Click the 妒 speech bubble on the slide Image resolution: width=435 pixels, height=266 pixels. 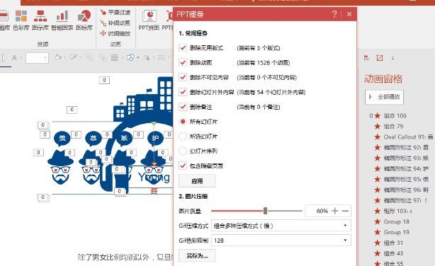pos(155,138)
